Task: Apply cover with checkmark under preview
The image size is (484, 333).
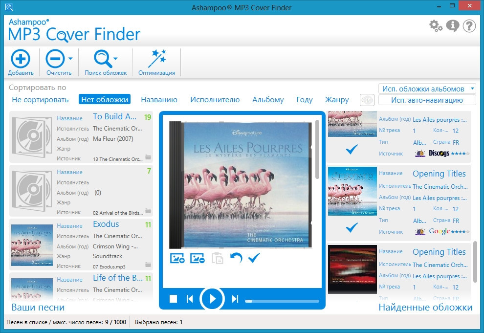Action: click(254, 258)
